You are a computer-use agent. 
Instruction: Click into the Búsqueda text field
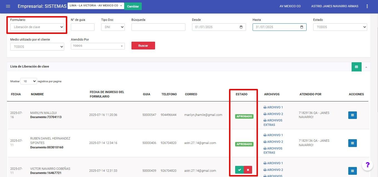coord(158,27)
